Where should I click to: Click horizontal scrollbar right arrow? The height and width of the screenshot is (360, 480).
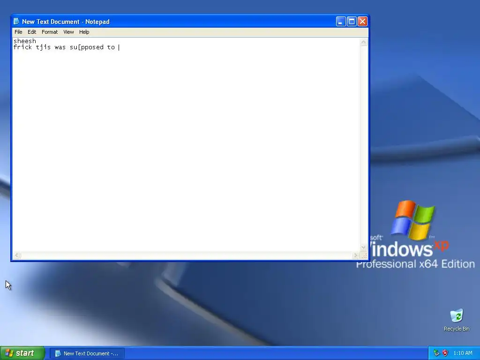click(355, 255)
